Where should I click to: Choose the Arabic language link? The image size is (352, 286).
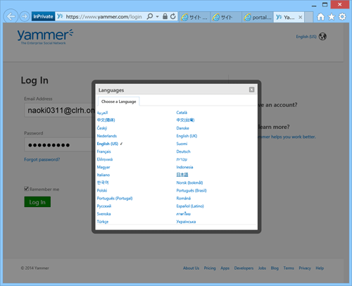coord(102,113)
